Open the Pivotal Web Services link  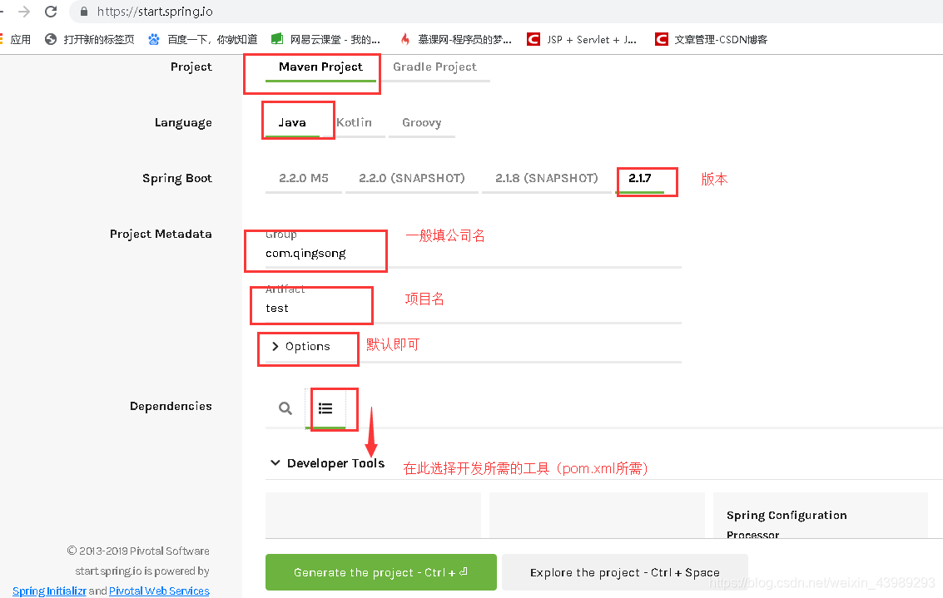(x=159, y=591)
